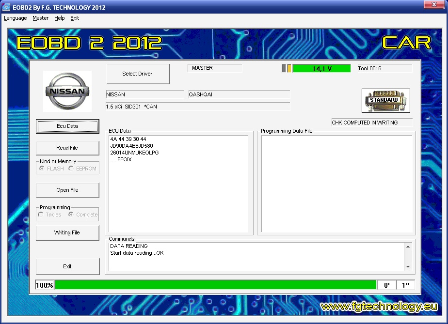Open the Help menu
Image resolution: width=448 pixels, height=324 pixels.
coord(60,18)
